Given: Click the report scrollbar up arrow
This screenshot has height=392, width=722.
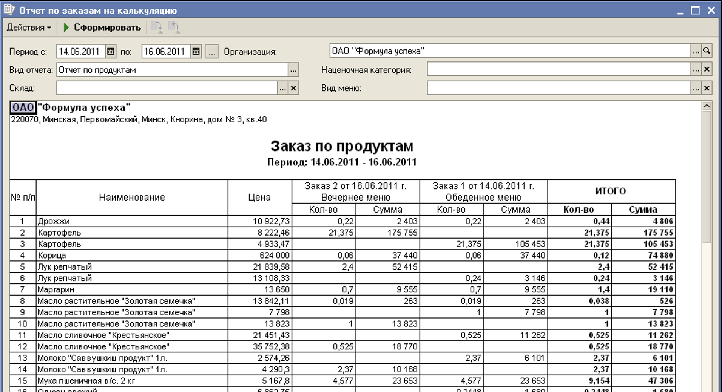Looking at the screenshot, I should coord(707,106).
